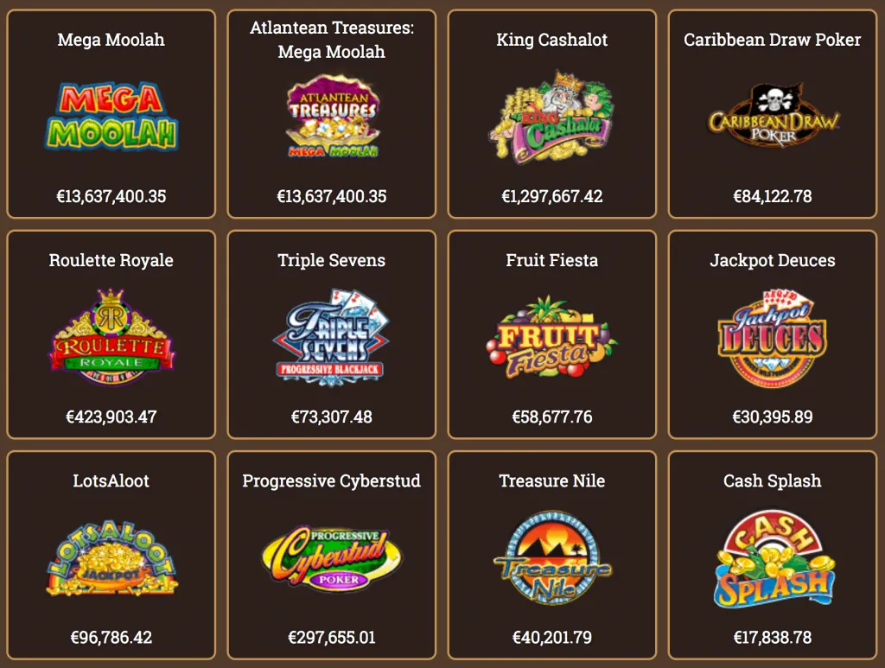Click the King Cashalot €1,297,667.42 jackpot amount
This screenshot has height=668, width=885.
click(x=552, y=196)
